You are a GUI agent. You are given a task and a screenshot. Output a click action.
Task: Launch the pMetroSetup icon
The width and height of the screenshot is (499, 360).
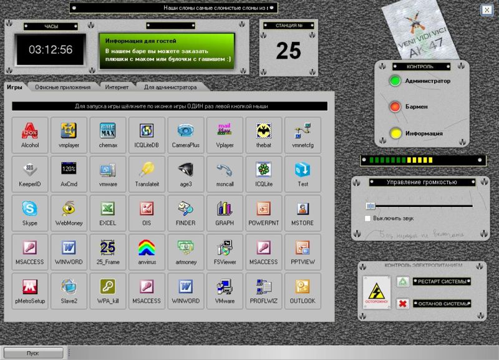coord(30,291)
